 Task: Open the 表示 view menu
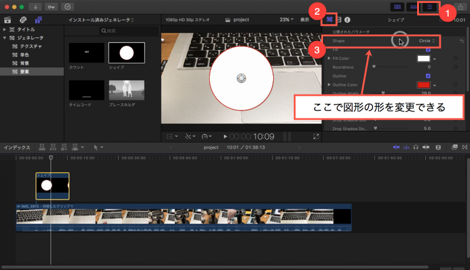pos(305,19)
